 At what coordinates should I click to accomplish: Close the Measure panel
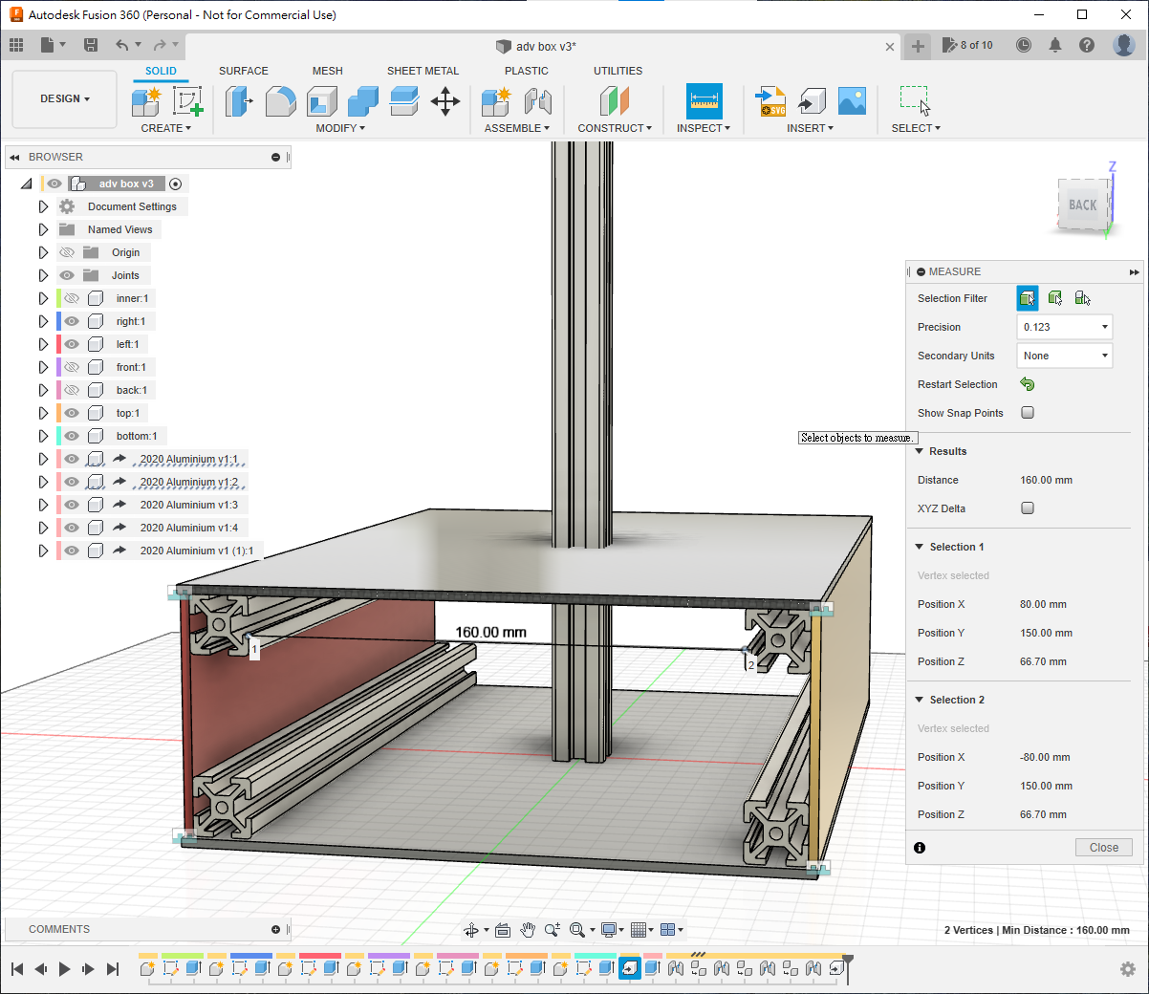click(x=1103, y=848)
